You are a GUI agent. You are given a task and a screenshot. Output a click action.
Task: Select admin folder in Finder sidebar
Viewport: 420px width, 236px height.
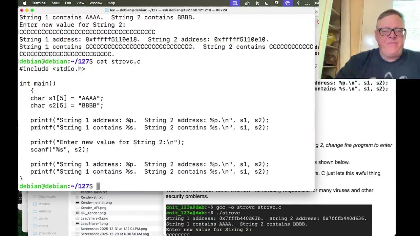click(43, 218)
